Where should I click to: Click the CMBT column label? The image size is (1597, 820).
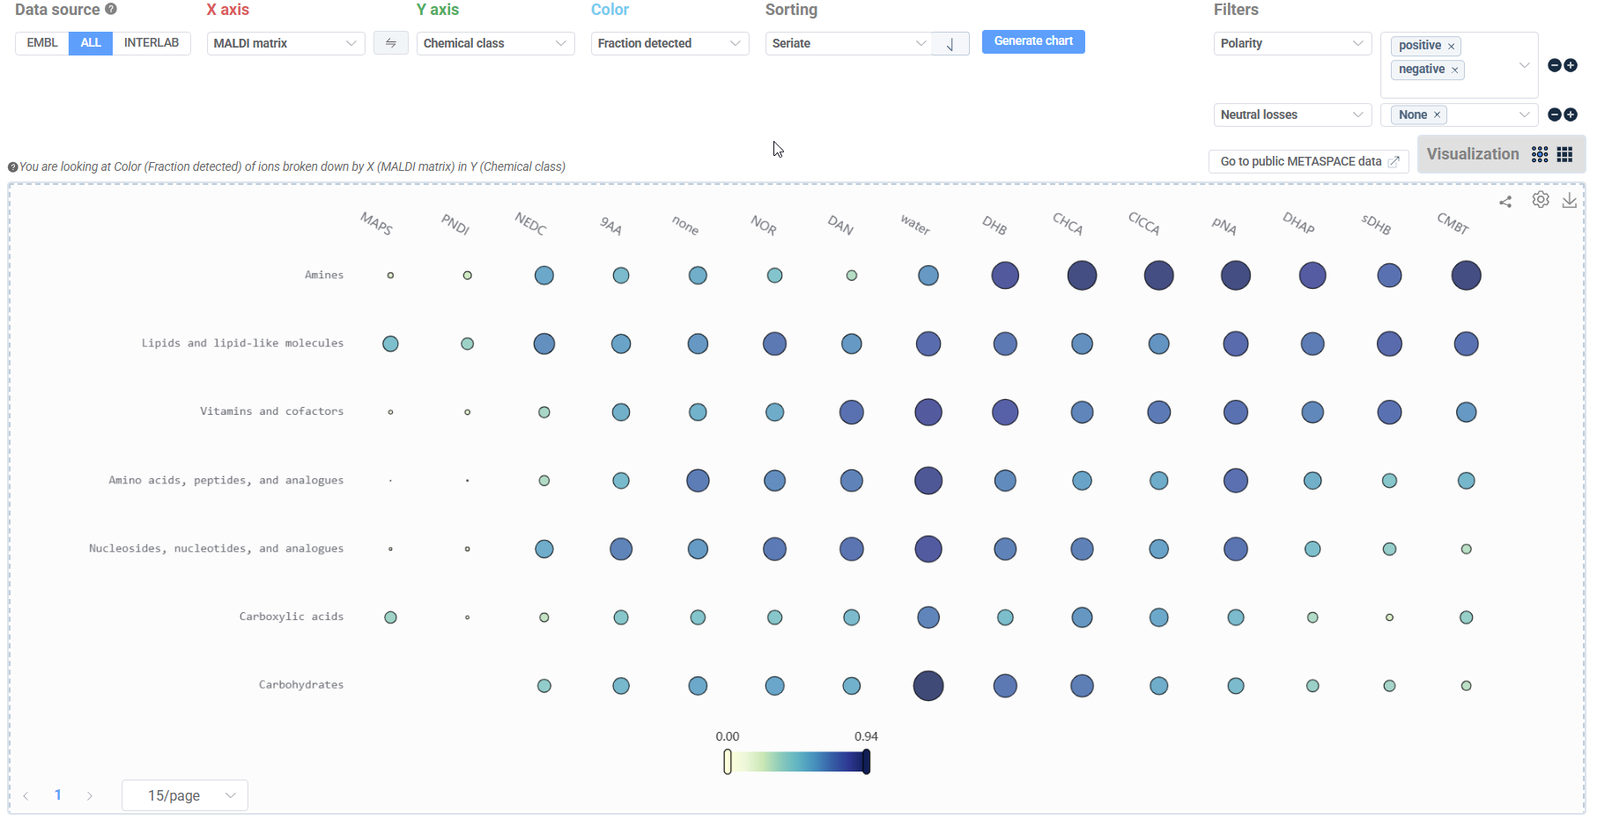pyautogui.click(x=1453, y=224)
